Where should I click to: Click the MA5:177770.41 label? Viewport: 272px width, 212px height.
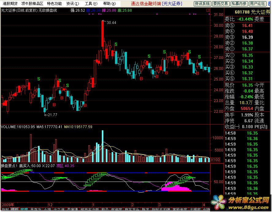coord(49,127)
